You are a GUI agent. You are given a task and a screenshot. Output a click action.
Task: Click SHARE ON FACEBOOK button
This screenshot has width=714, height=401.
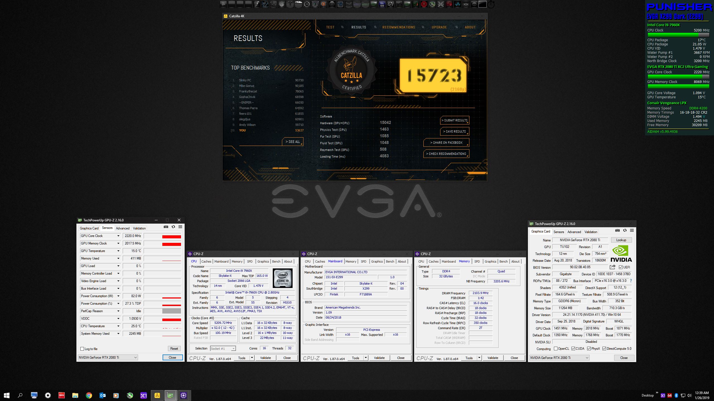point(446,143)
